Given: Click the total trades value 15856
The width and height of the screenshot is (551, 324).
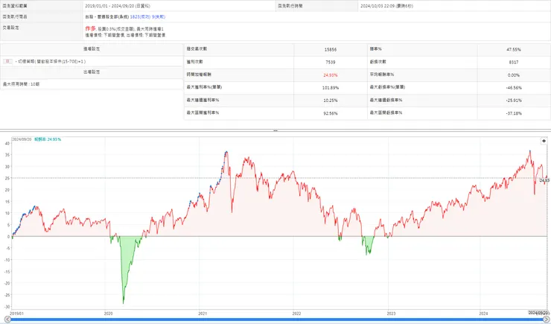Looking at the screenshot, I should pos(331,50).
